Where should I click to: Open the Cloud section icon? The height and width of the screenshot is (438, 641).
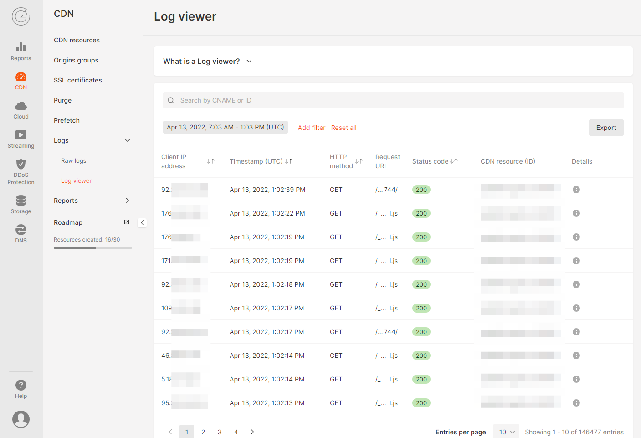pyautogui.click(x=21, y=110)
